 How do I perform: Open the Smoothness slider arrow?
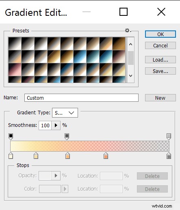tap(56, 125)
